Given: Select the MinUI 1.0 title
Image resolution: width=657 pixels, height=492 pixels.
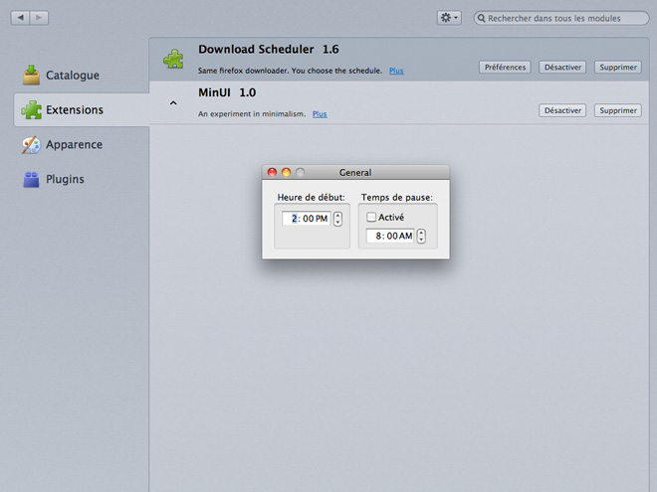Looking at the screenshot, I should (x=227, y=92).
